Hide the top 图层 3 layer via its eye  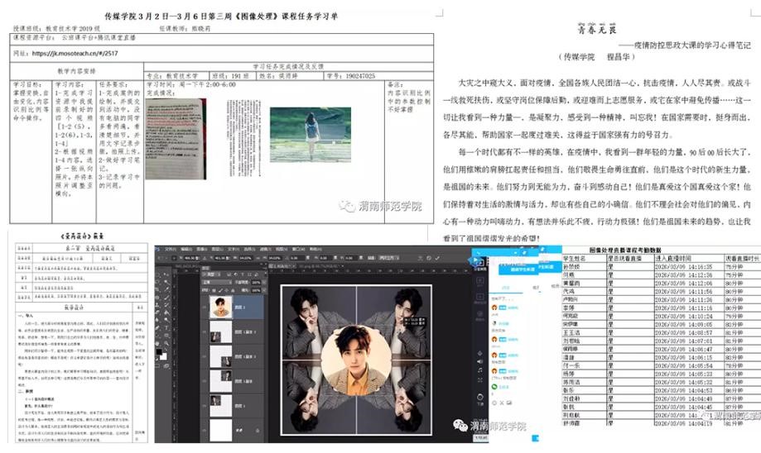coord(205,308)
